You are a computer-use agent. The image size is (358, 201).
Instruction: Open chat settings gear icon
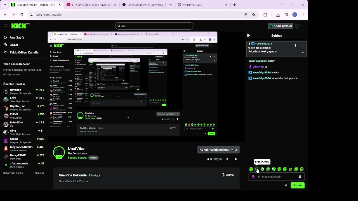coord(286,185)
